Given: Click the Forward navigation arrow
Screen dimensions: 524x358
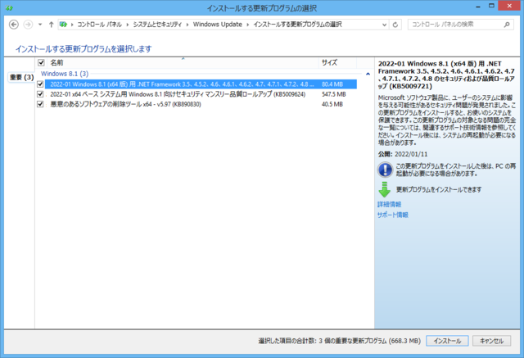Looking at the screenshot, I should pos(28,25).
